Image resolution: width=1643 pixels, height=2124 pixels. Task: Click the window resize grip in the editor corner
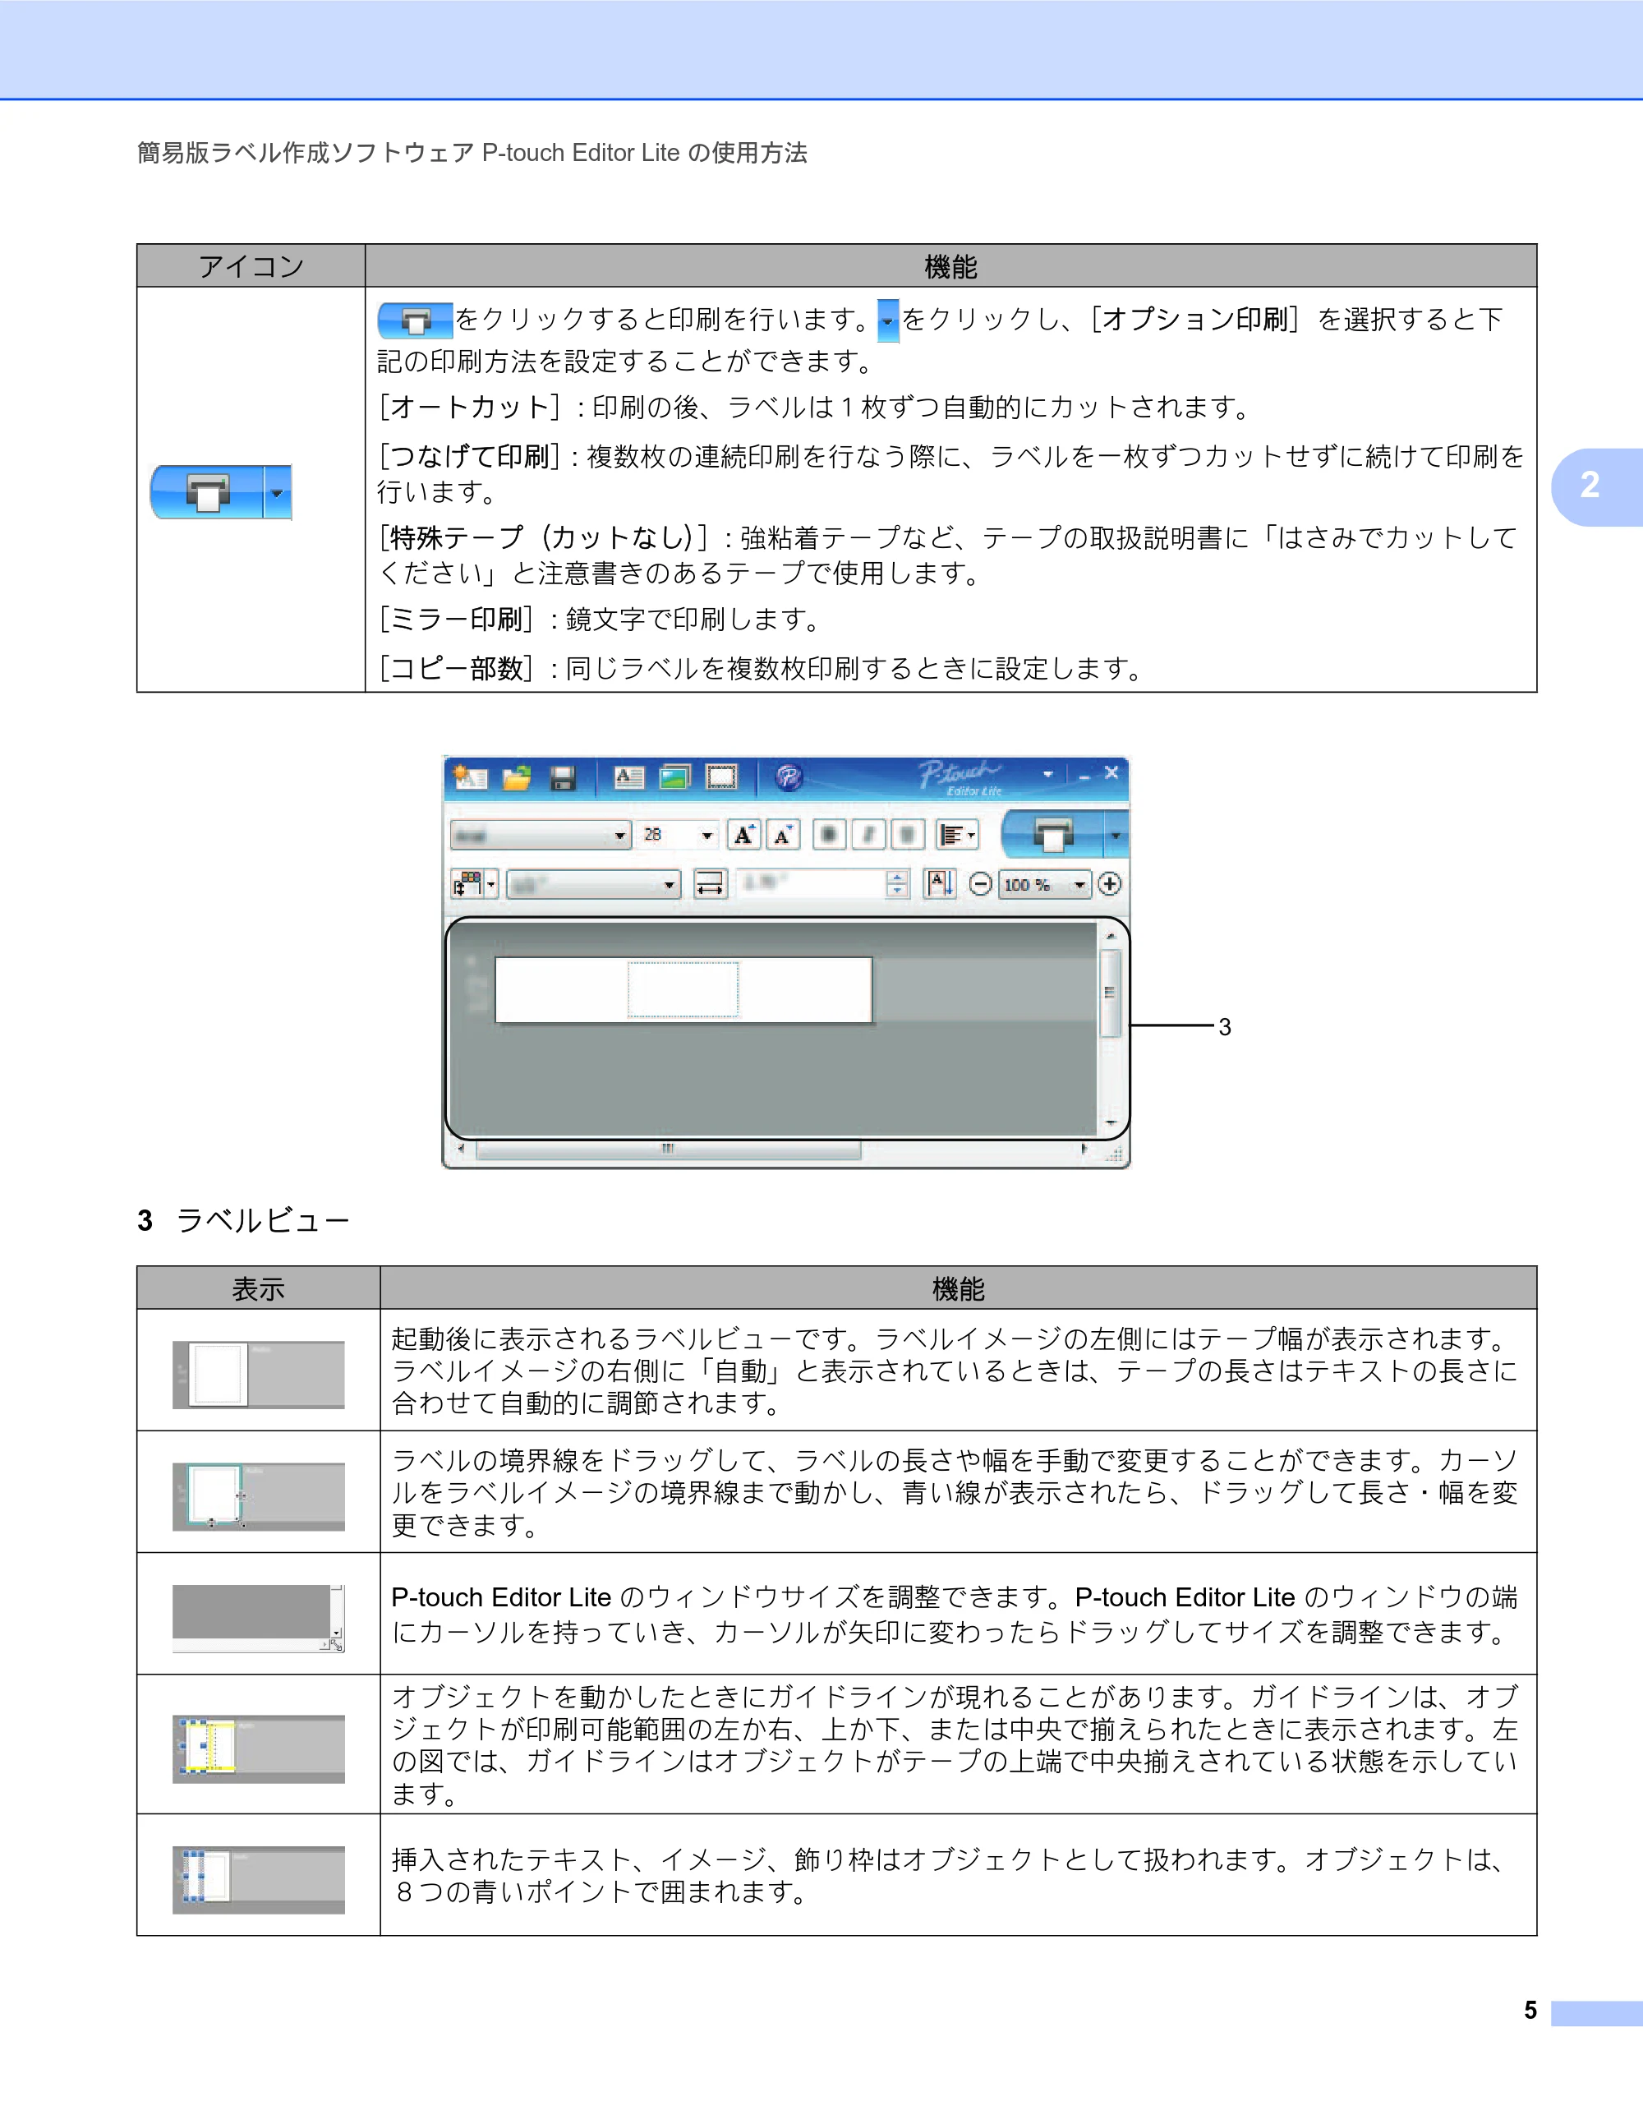pyautogui.click(x=1115, y=1154)
